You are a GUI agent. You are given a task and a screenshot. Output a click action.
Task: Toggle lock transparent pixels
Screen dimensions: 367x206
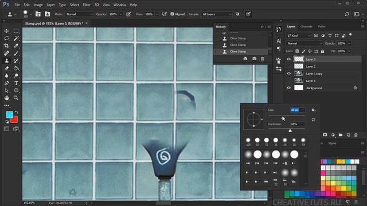(297, 51)
